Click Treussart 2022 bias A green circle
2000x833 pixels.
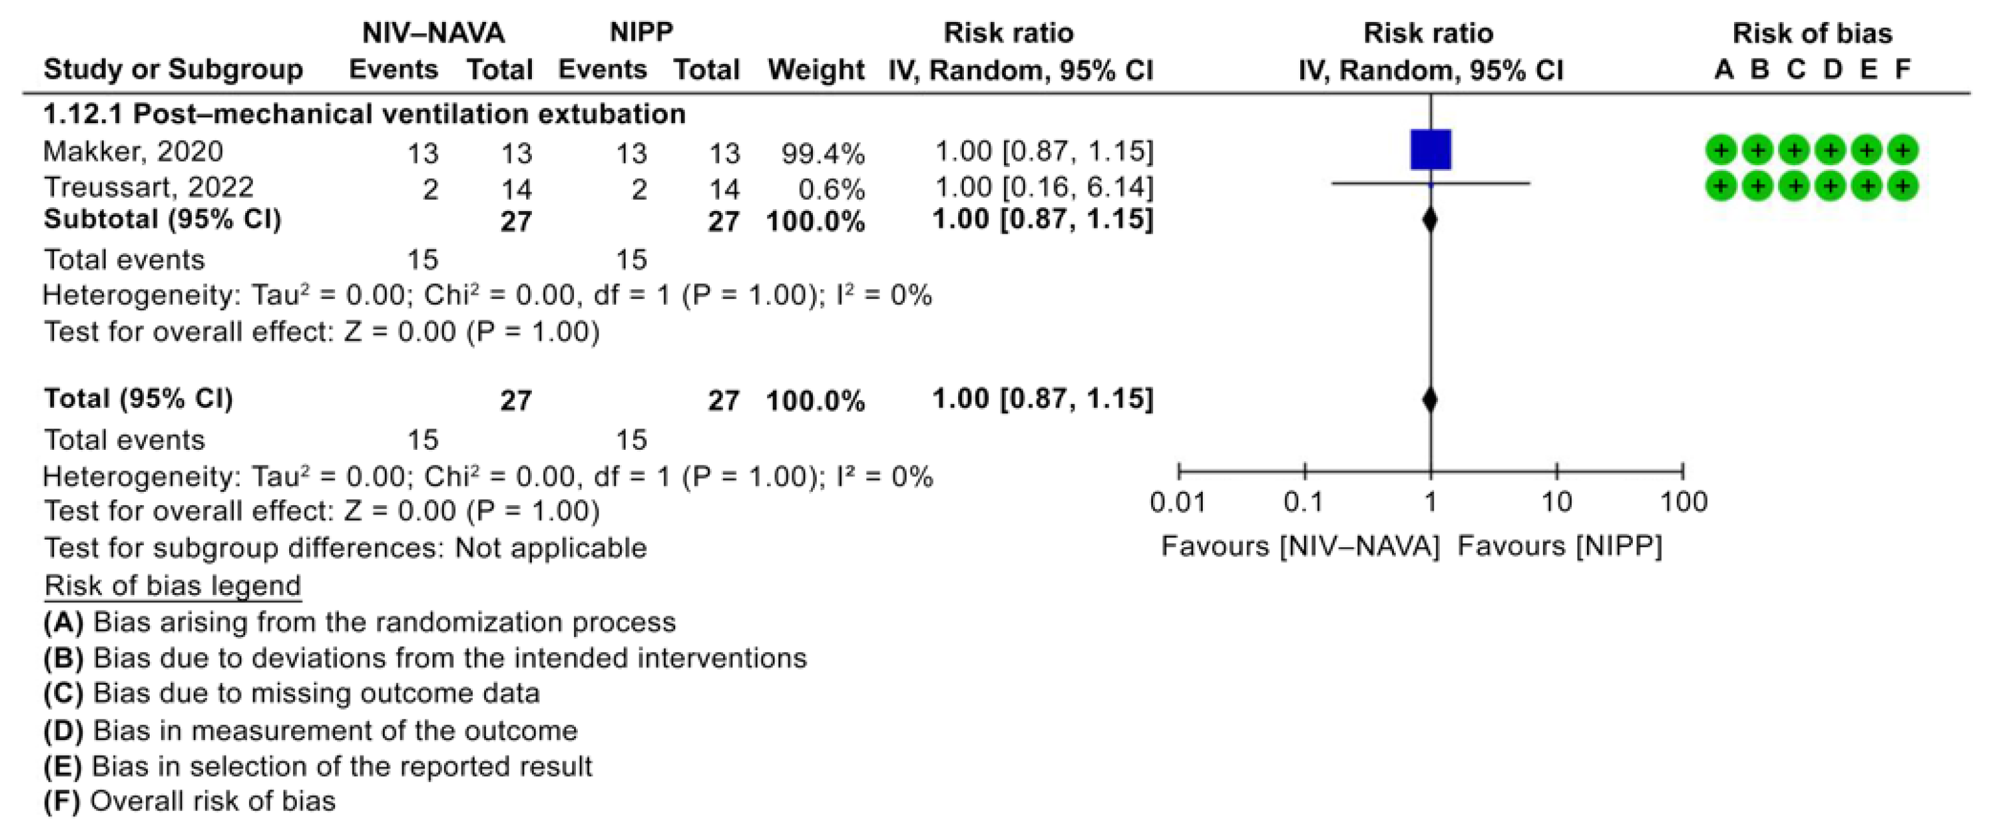(1721, 186)
